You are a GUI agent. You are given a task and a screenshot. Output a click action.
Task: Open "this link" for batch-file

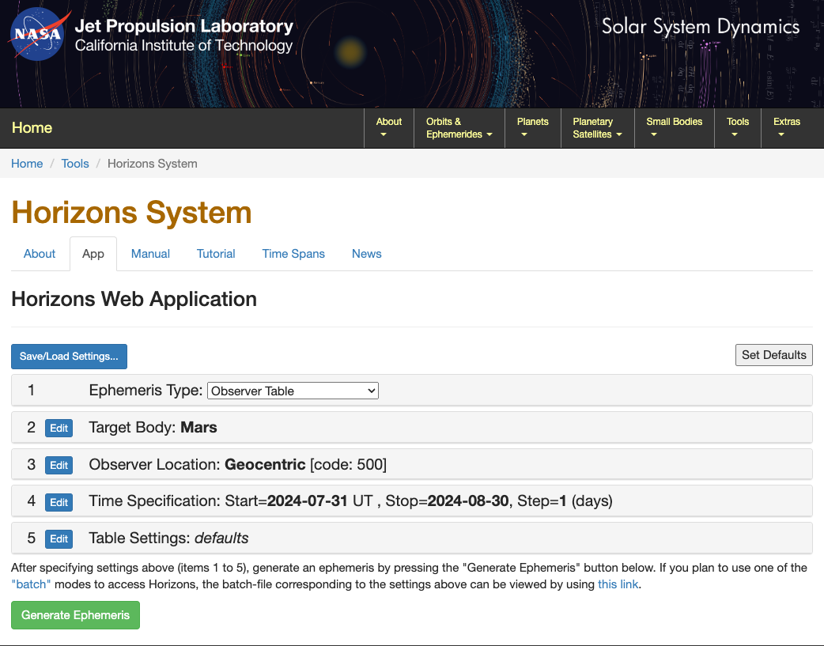pos(618,584)
